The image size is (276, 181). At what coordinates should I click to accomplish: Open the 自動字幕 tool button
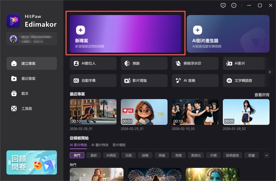pos(93,80)
